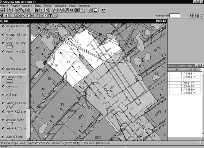Click the 'Id' column header
This screenshot has height=148, width=204.
176,69
